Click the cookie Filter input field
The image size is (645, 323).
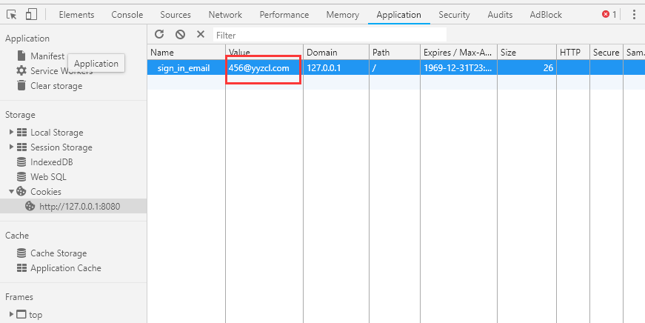click(330, 35)
